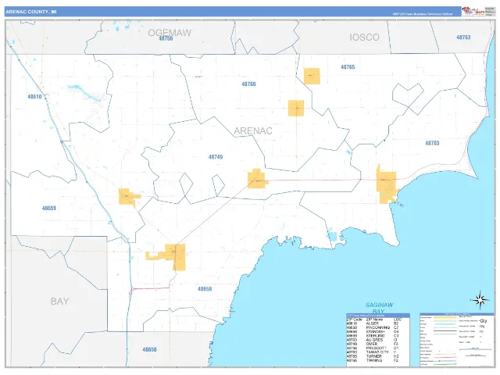Click the C7 location cell for Pinconning
Viewport: 500px width, 375px height.
396,327
